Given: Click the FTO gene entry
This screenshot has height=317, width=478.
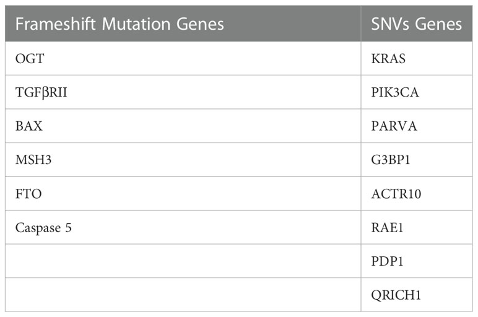Looking at the screenshot, I should (x=28, y=194).
